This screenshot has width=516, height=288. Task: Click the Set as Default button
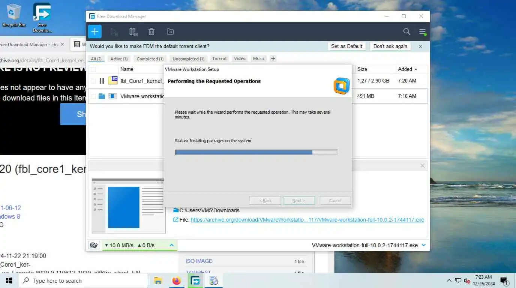(x=346, y=46)
